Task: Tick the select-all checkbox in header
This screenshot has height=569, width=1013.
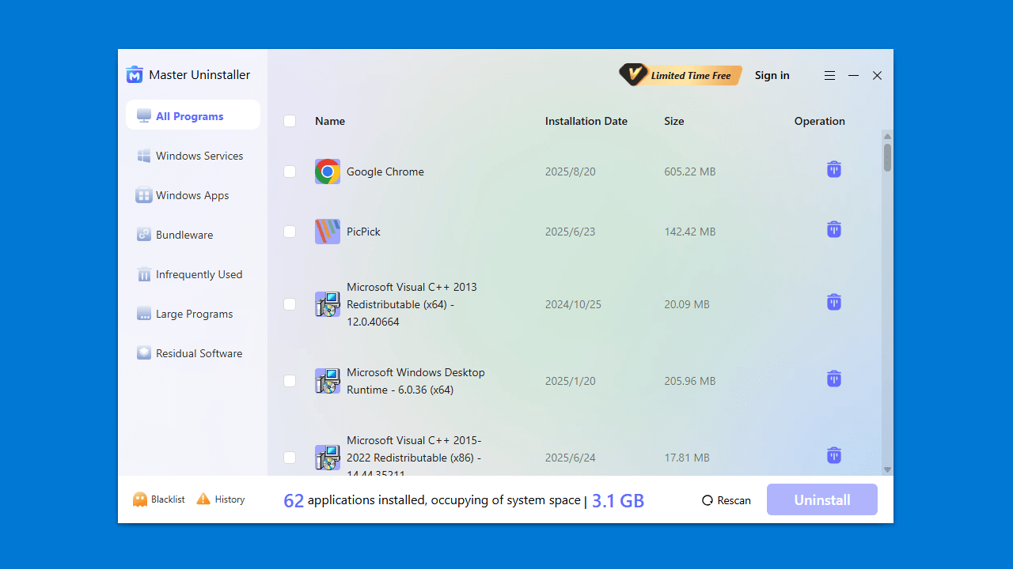Action: pos(290,121)
